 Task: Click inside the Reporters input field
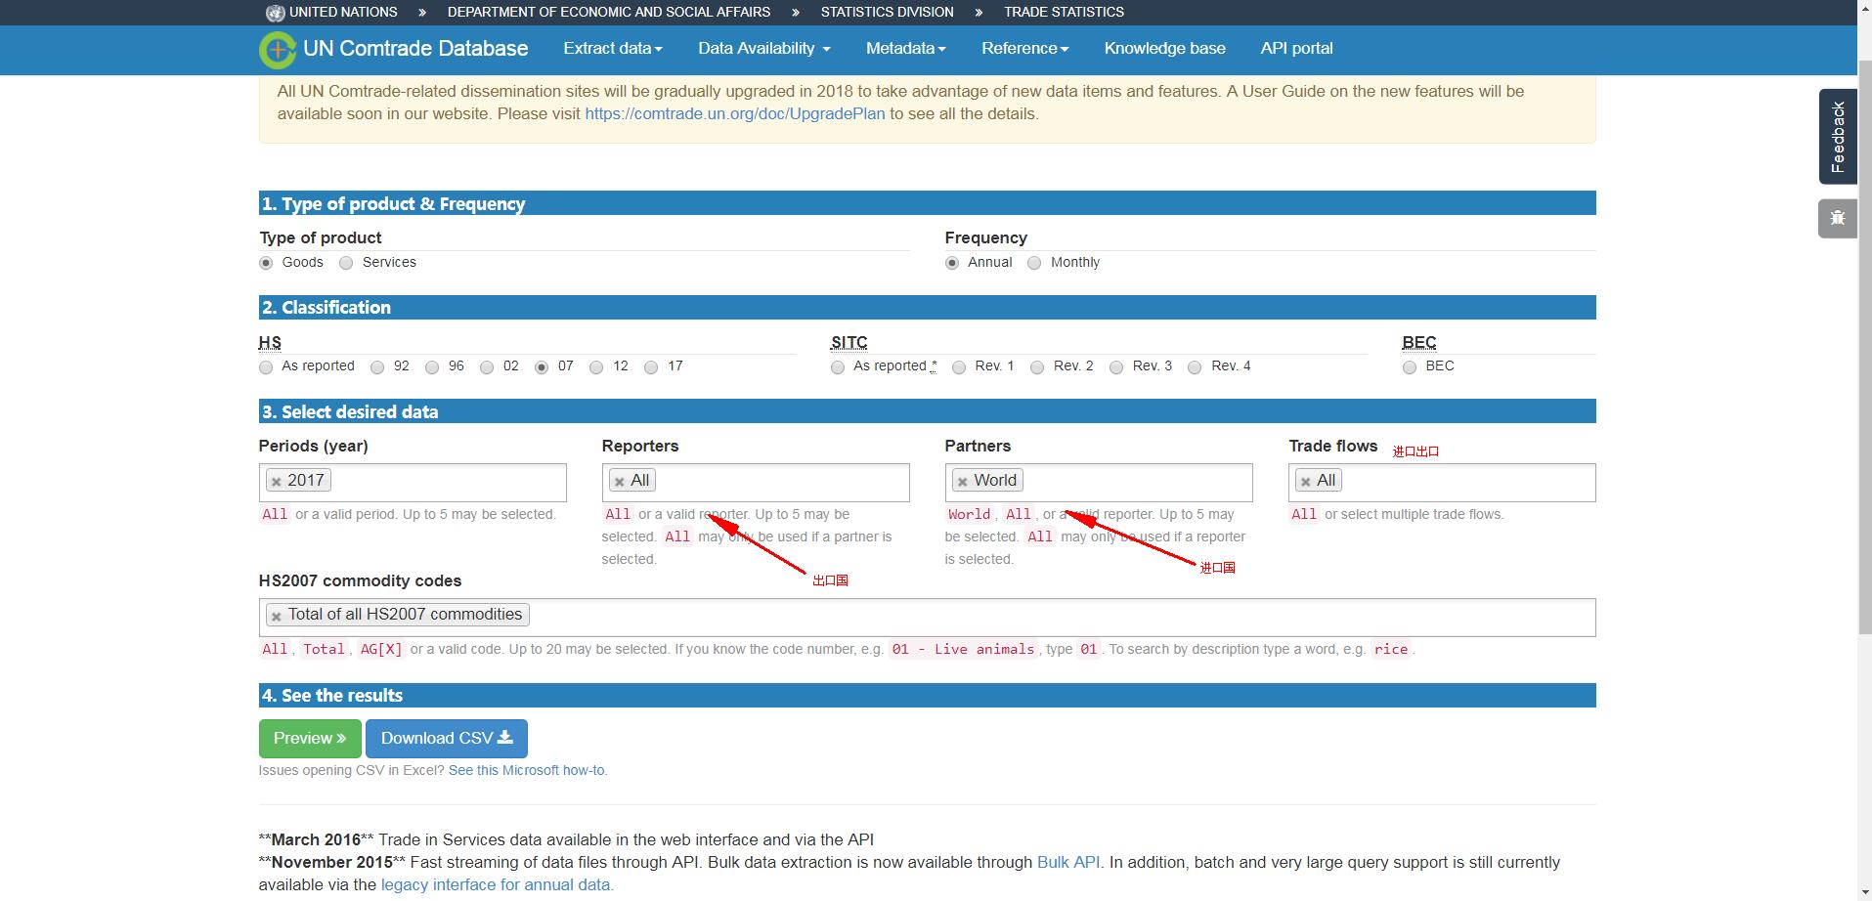(756, 483)
